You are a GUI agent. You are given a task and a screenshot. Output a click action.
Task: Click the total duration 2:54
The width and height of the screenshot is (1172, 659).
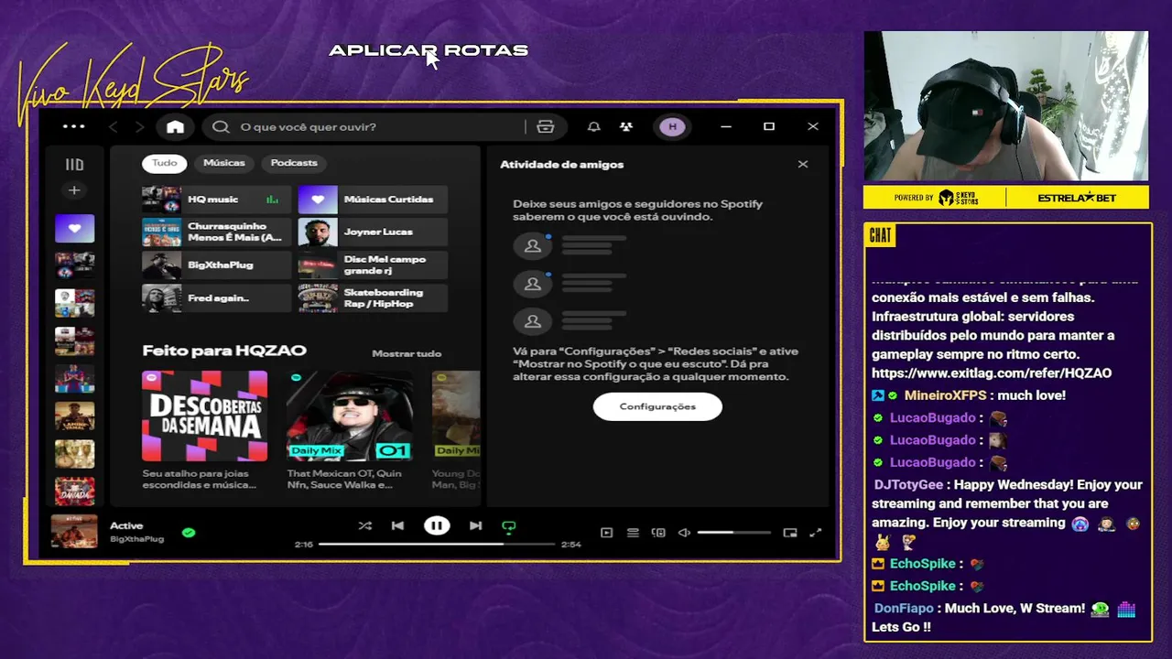pos(571,545)
